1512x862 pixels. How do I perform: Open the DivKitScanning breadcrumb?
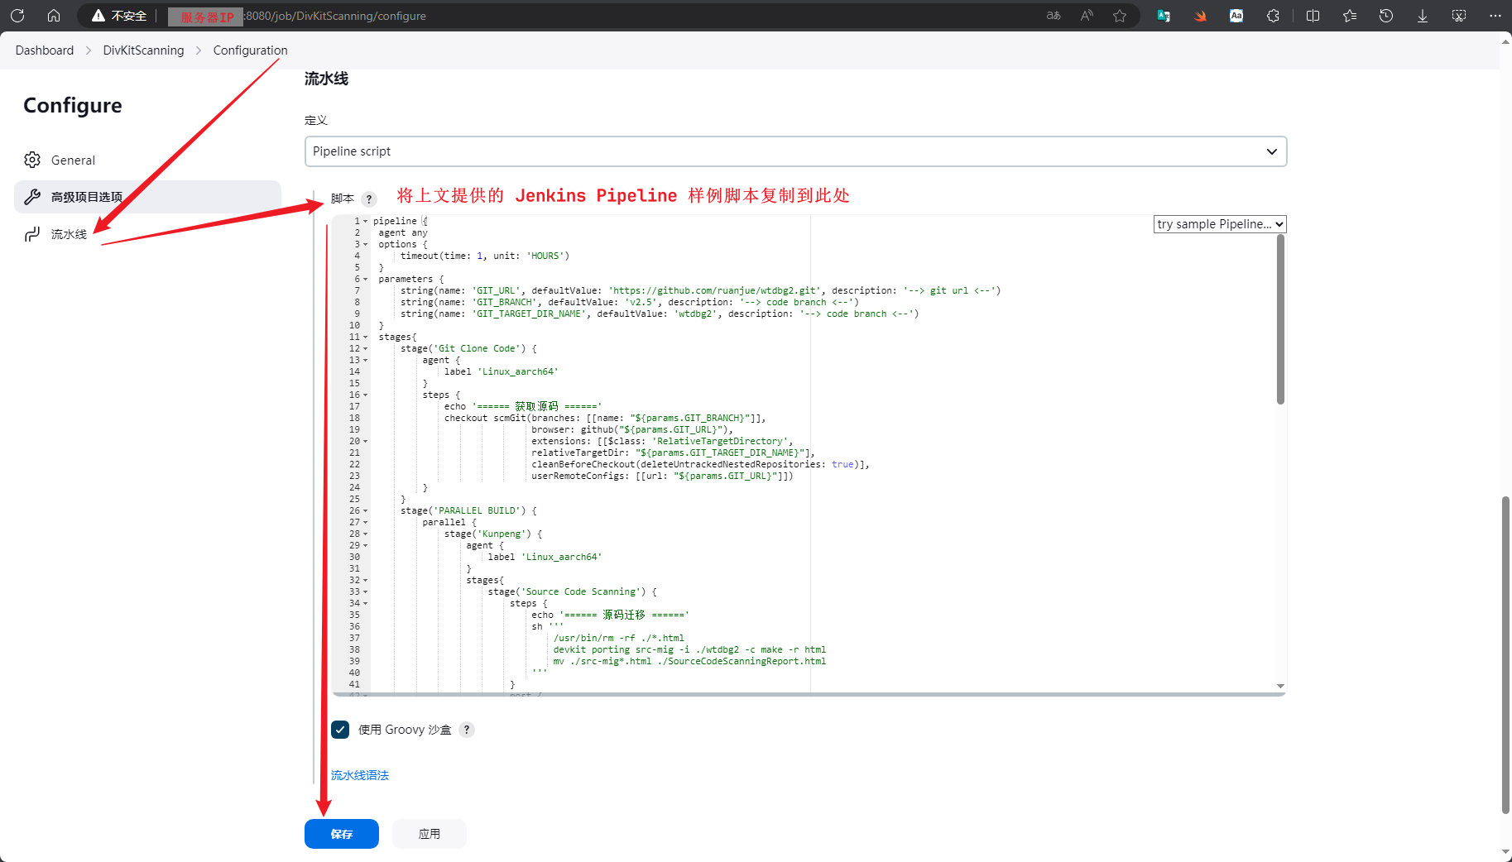[143, 50]
